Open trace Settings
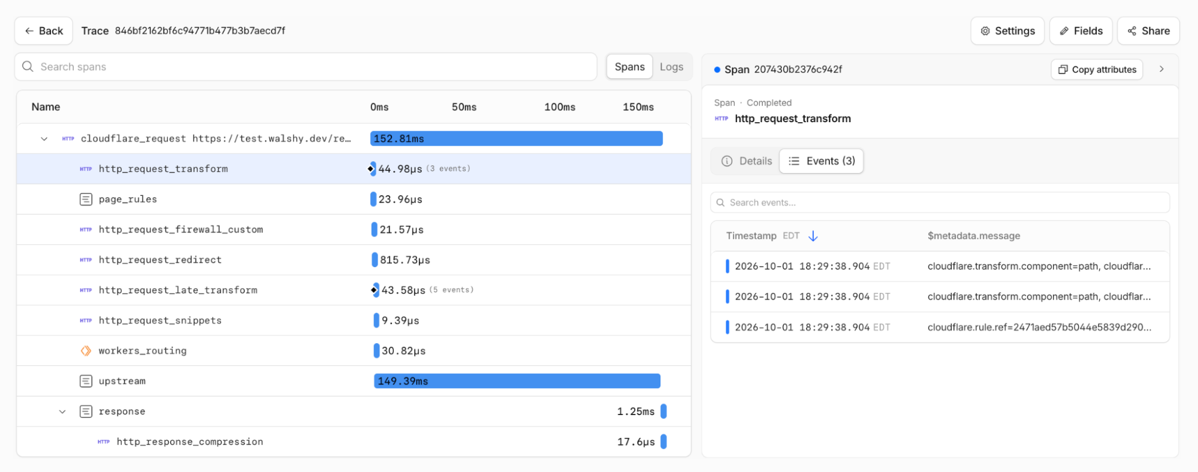Image resolution: width=1198 pixels, height=472 pixels. tap(1007, 31)
